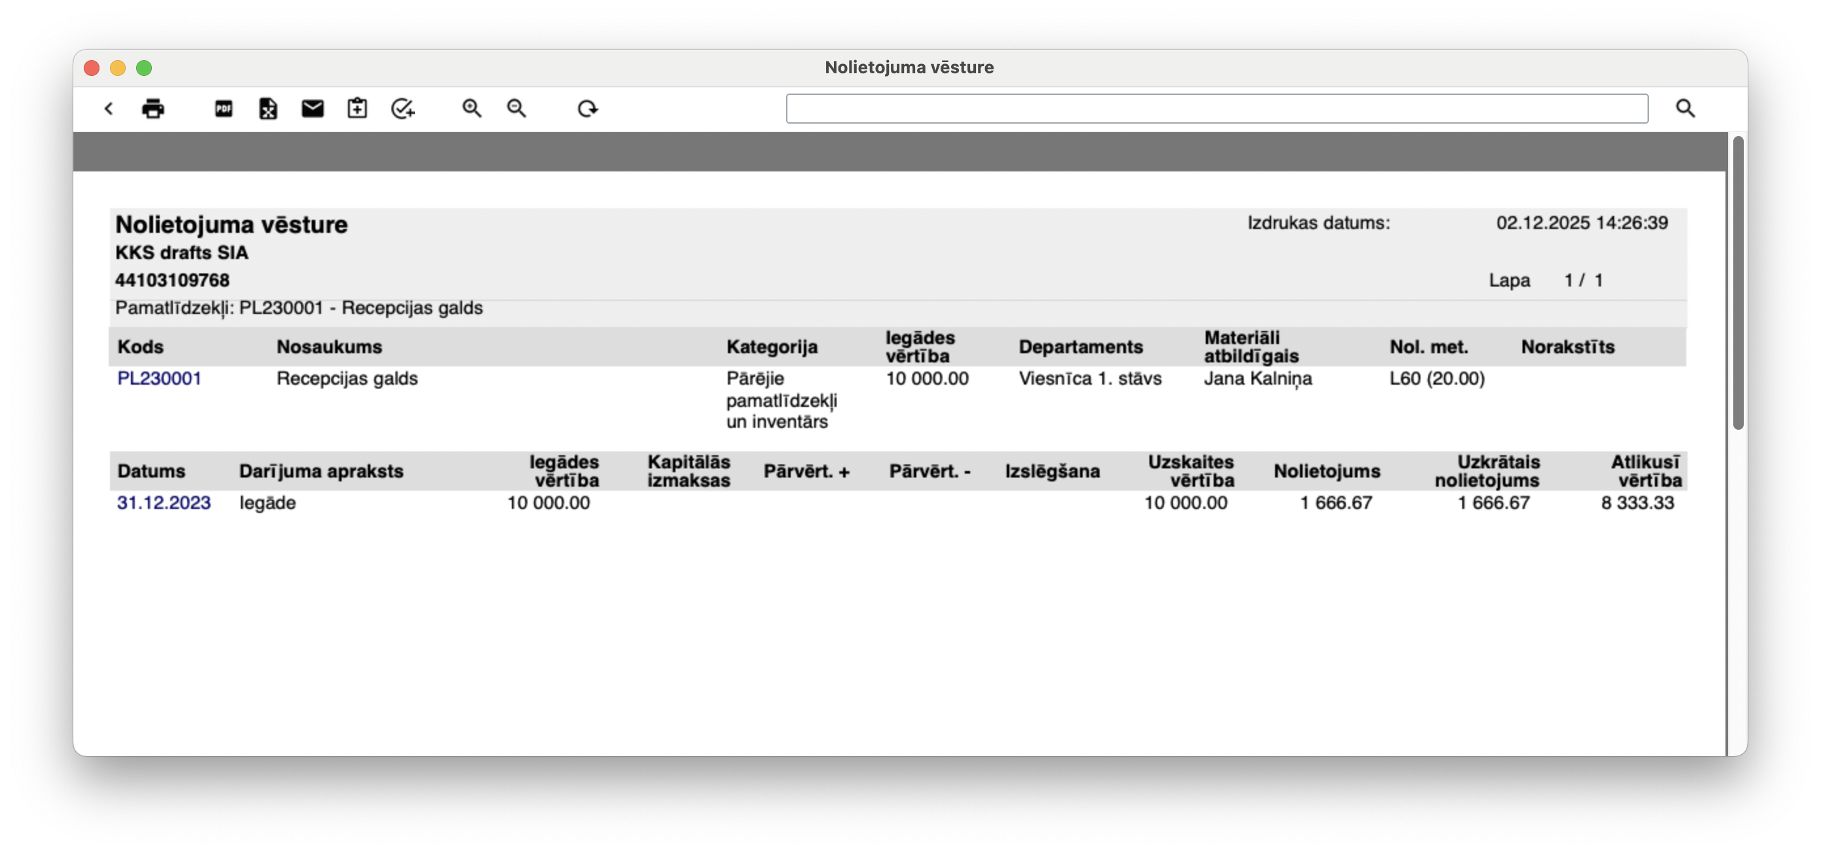The width and height of the screenshot is (1821, 853).
Task: Click the Nolietojuma vēsture report heading
Action: pyautogui.click(x=231, y=225)
